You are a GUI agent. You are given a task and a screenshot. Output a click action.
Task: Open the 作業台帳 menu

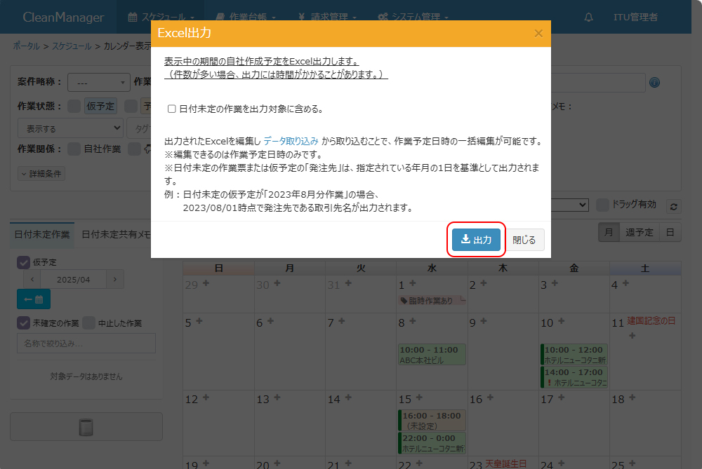pos(246,17)
